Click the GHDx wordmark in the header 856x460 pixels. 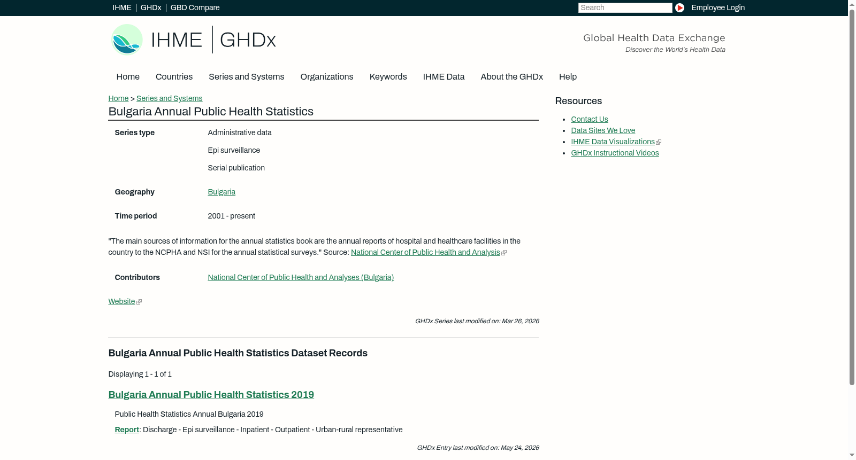[248, 40]
